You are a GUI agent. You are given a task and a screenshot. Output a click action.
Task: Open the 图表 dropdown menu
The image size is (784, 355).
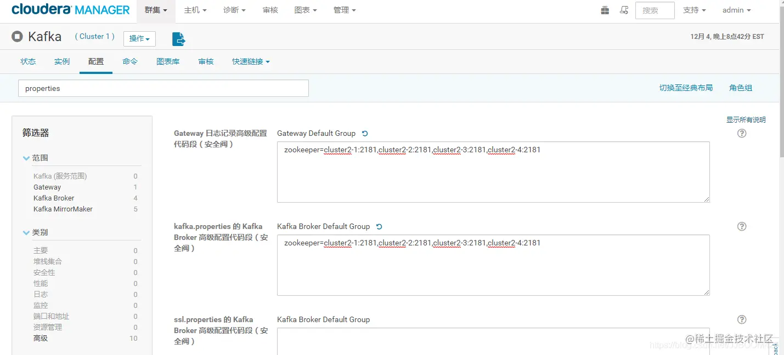tap(306, 10)
